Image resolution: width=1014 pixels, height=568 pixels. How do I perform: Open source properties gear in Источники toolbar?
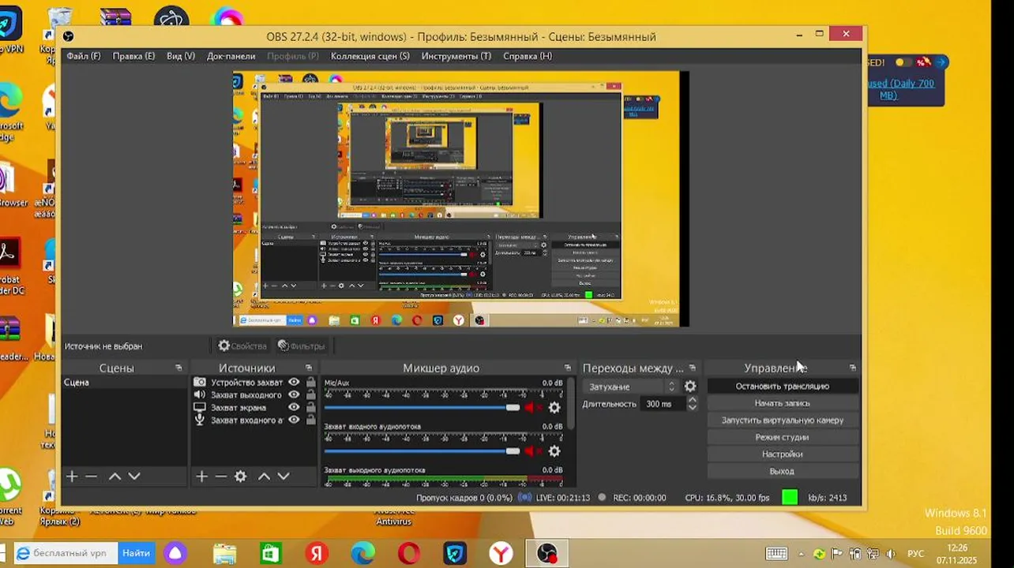[x=241, y=476]
